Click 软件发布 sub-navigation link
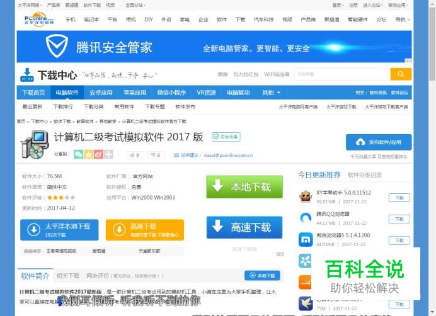The height and width of the screenshot is (316, 436). (x=185, y=107)
